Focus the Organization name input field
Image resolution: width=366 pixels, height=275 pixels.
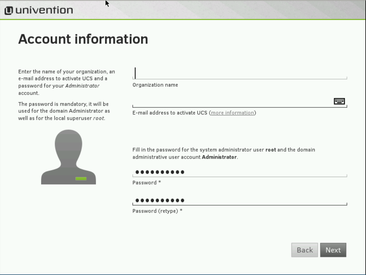pos(239,73)
